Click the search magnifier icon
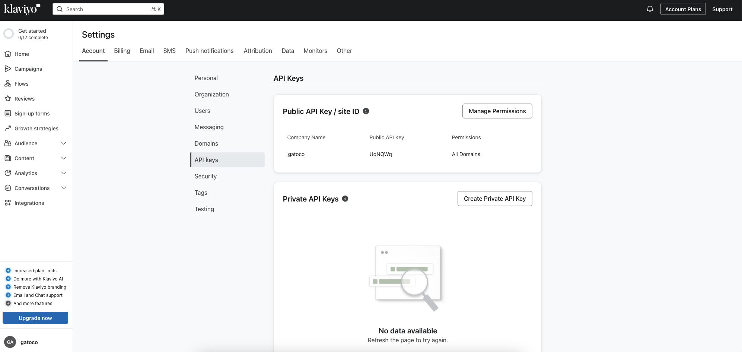 pos(60,9)
